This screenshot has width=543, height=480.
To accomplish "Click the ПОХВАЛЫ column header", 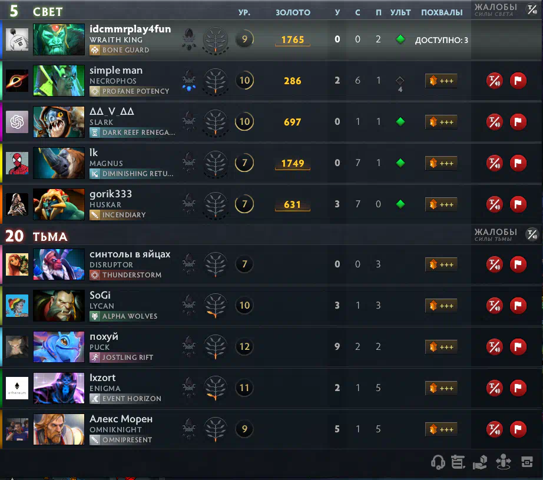I will [x=442, y=12].
